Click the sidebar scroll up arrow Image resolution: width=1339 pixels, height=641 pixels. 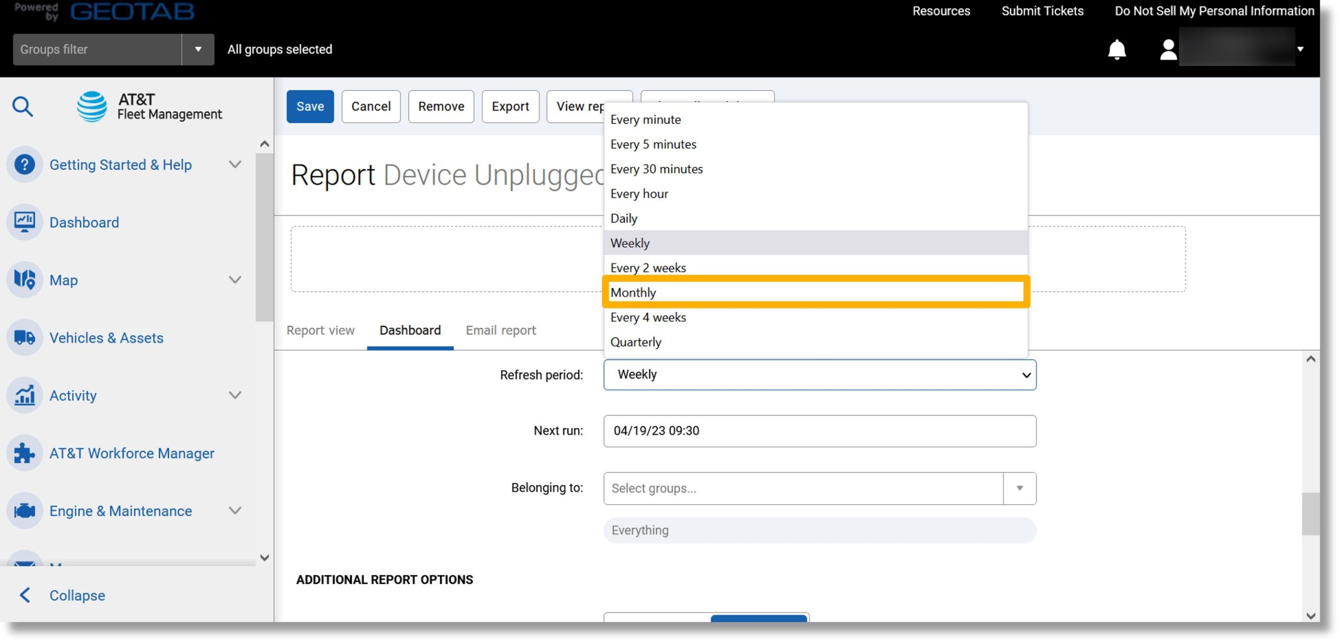[265, 144]
